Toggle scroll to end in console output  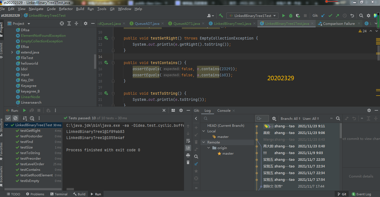point(188,148)
